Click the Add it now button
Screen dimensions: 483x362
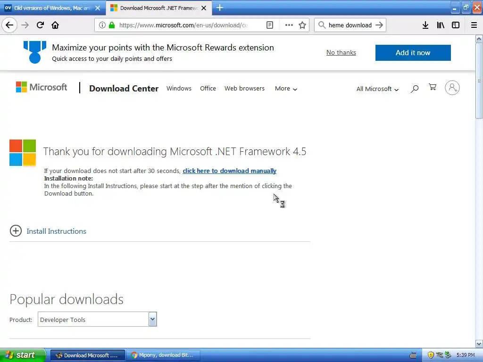click(x=413, y=53)
